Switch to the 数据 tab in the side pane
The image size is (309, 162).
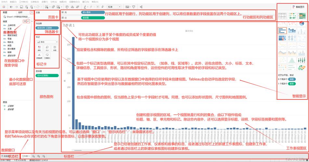(5, 12)
